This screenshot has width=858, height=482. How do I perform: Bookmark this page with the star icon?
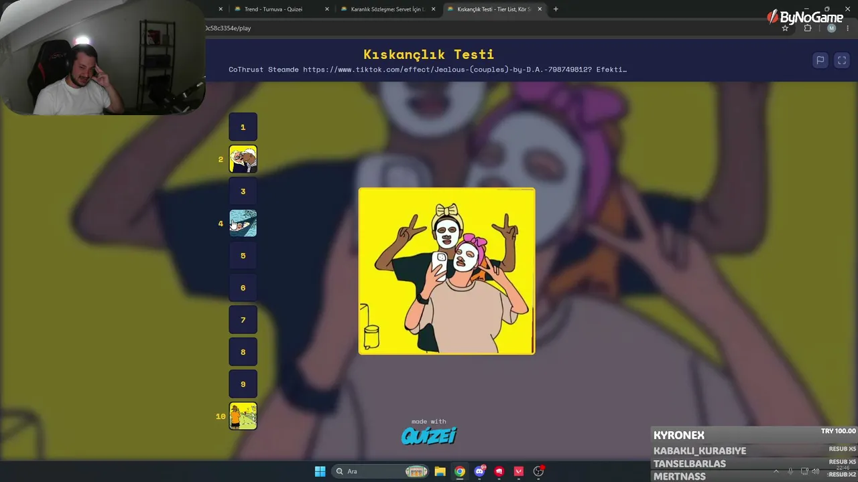click(785, 28)
